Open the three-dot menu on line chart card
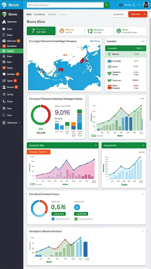Screen dimensions: 151x269 [x=142, y=99]
